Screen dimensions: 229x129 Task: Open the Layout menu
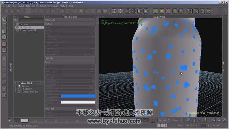pos(21,6)
